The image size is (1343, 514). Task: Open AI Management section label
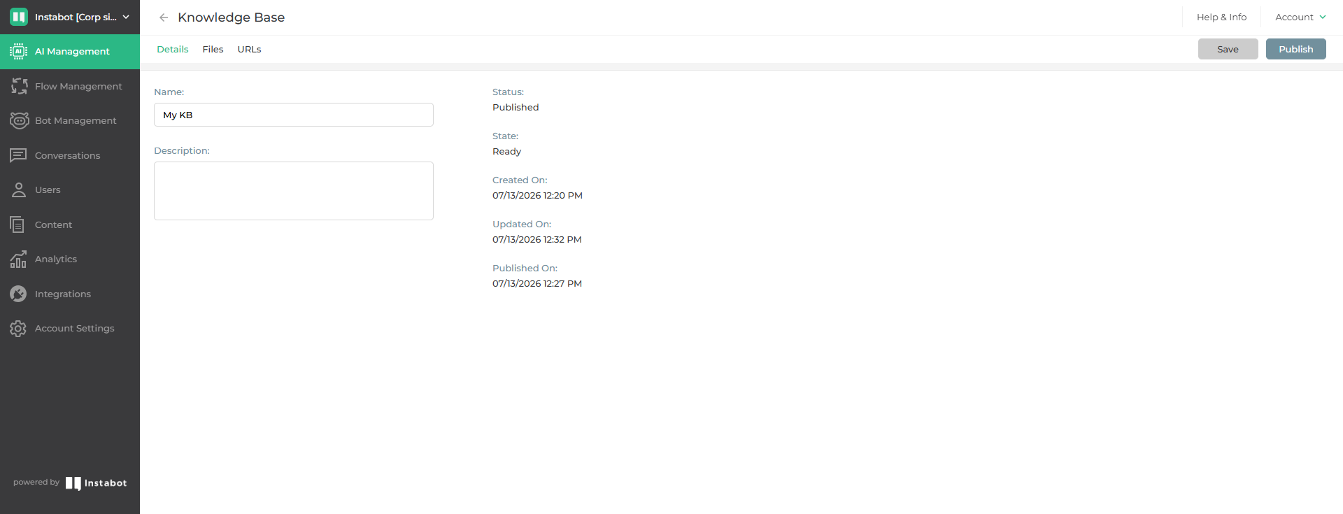[x=72, y=51]
